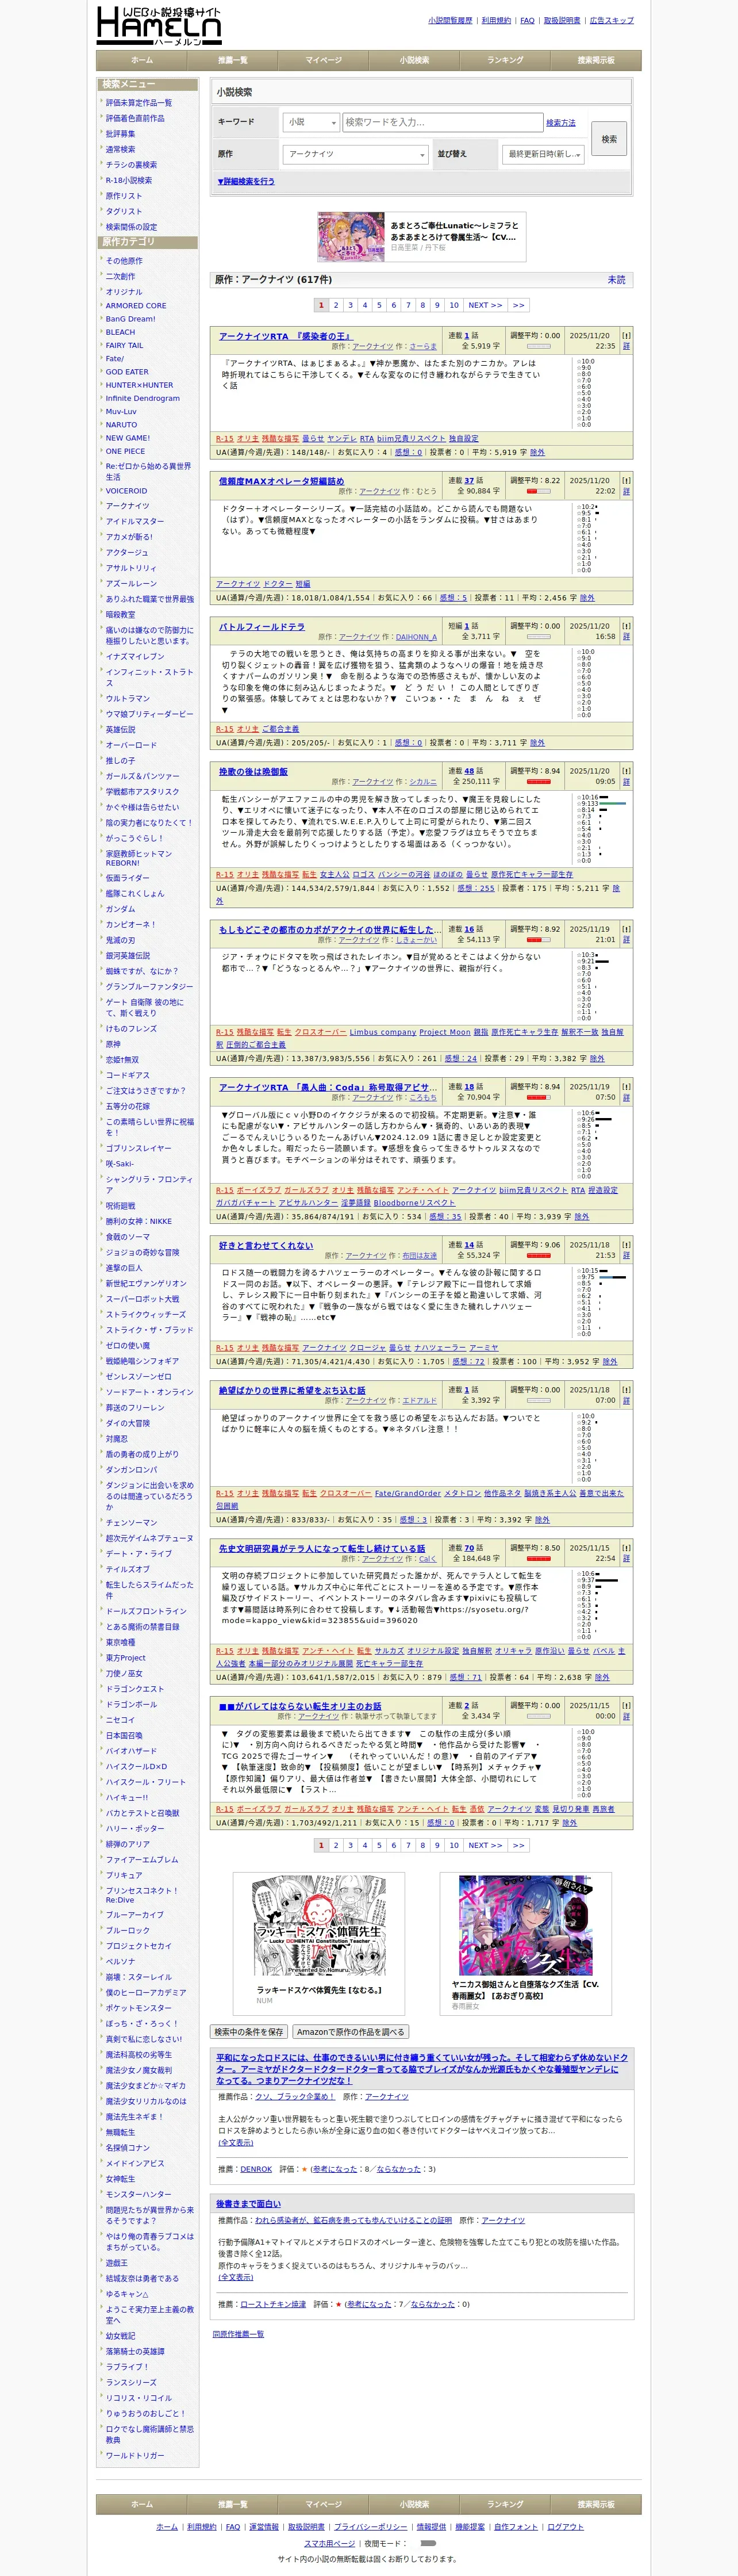Open マイページ in top navigation
The height and width of the screenshot is (2576, 738).
pyautogui.click(x=323, y=60)
